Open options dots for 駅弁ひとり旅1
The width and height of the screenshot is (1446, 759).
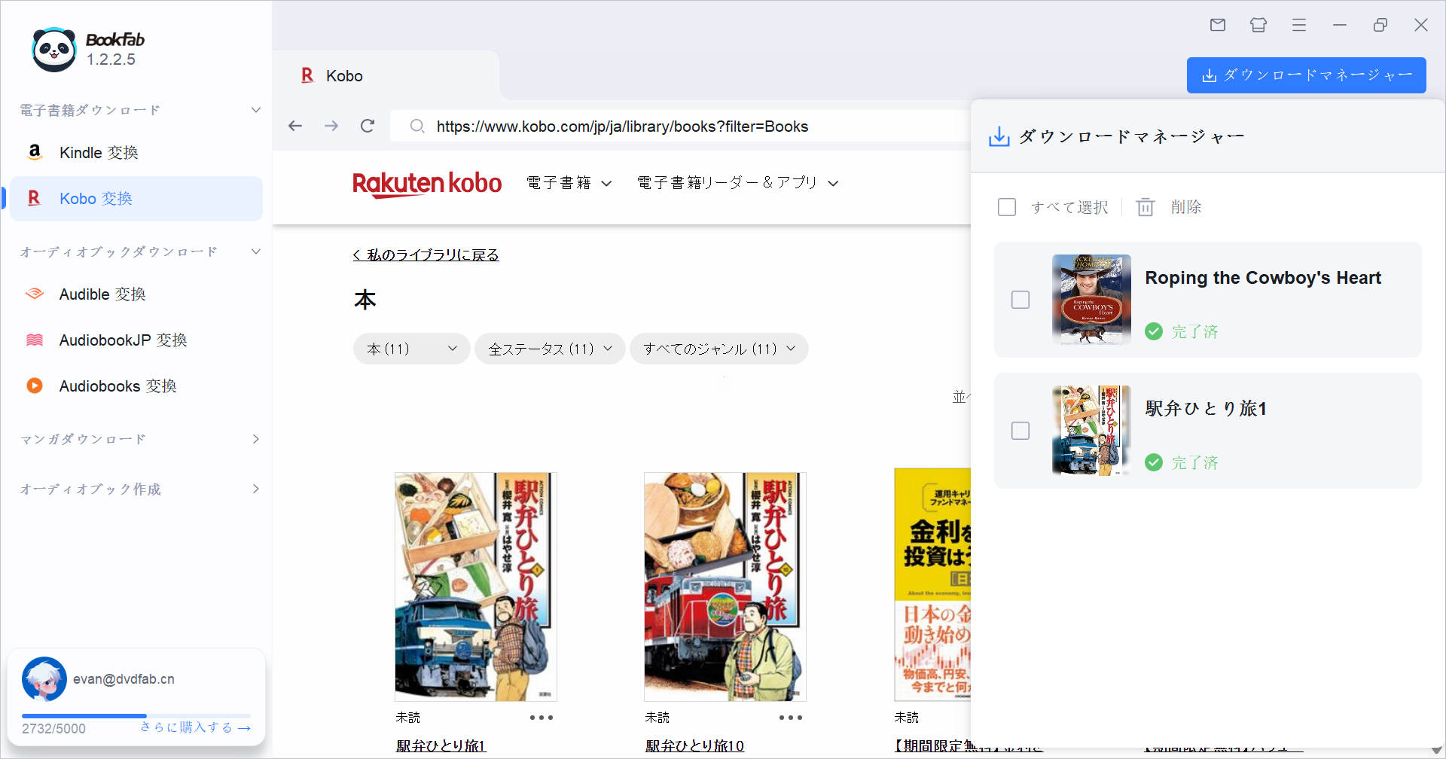541,718
